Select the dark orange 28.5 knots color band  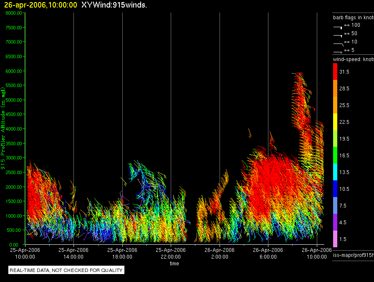point(335,88)
